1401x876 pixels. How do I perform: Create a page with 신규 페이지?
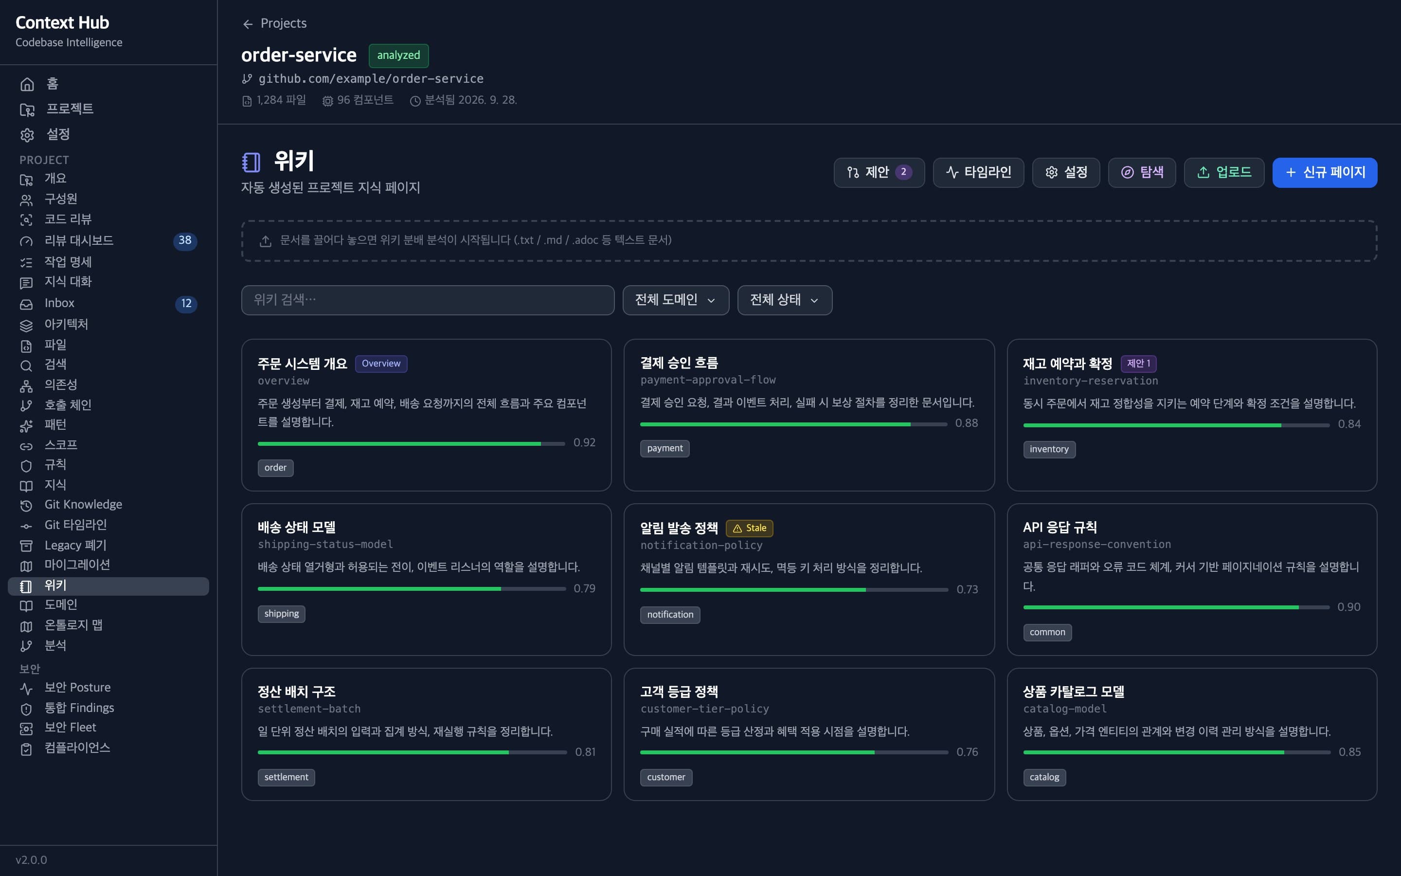[x=1325, y=172]
